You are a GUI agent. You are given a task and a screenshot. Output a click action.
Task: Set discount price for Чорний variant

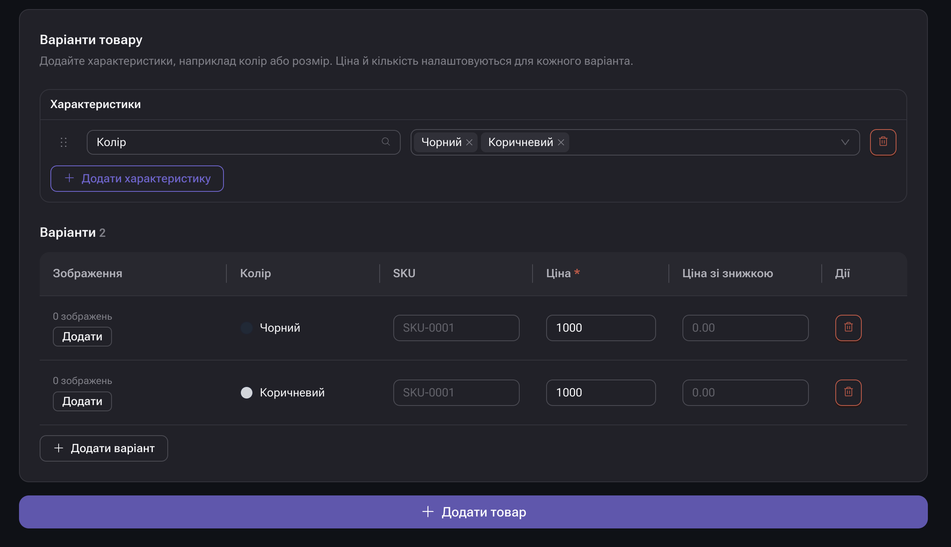[745, 328]
